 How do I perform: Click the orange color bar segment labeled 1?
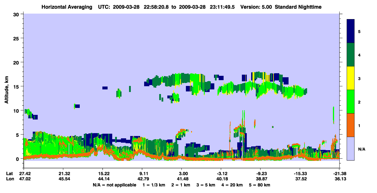click(x=351, y=125)
